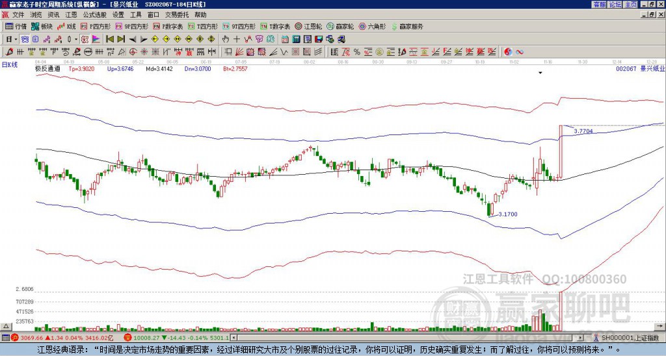Image resolution: width=666 pixels, height=356 pixels.
Task: Open the 帮助 menu
Action: [x=200, y=15]
